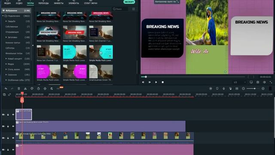Switch titles library to grid view icon
The width and height of the screenshot is (275, 155).
134,9
